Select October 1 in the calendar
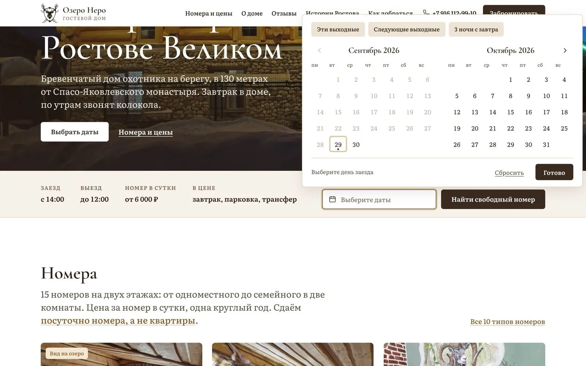 click(x=511, y=79)
